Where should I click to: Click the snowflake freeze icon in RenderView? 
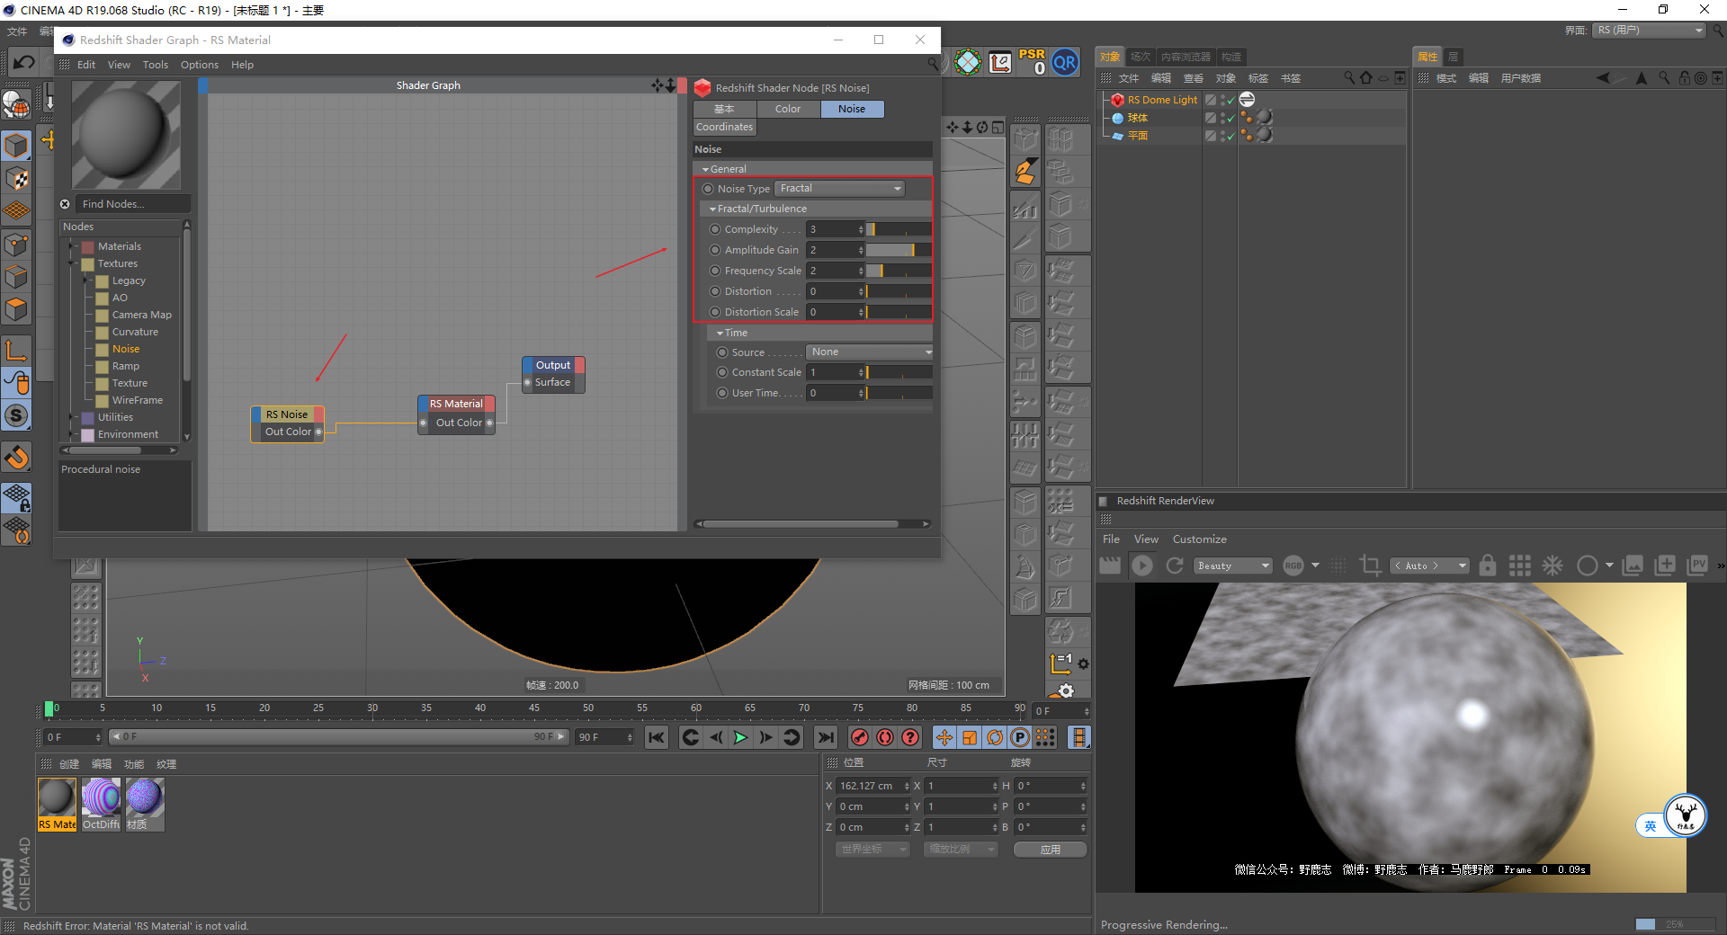click(1553, 565)
